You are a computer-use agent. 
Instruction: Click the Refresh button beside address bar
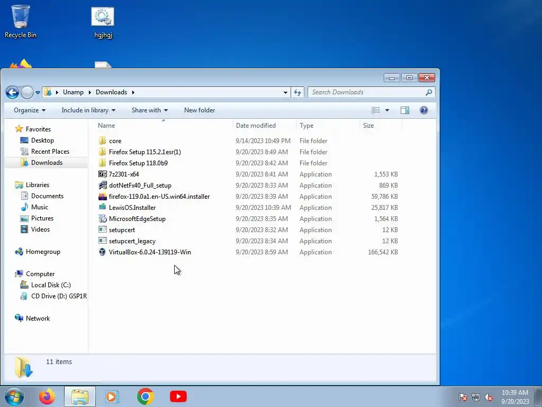[297, 92]
